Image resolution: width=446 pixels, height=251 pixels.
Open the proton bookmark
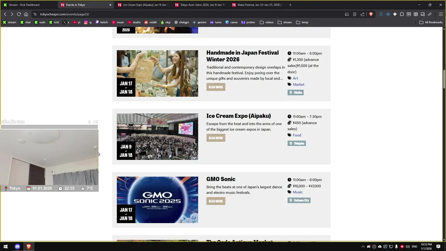(x=248, y=22)
